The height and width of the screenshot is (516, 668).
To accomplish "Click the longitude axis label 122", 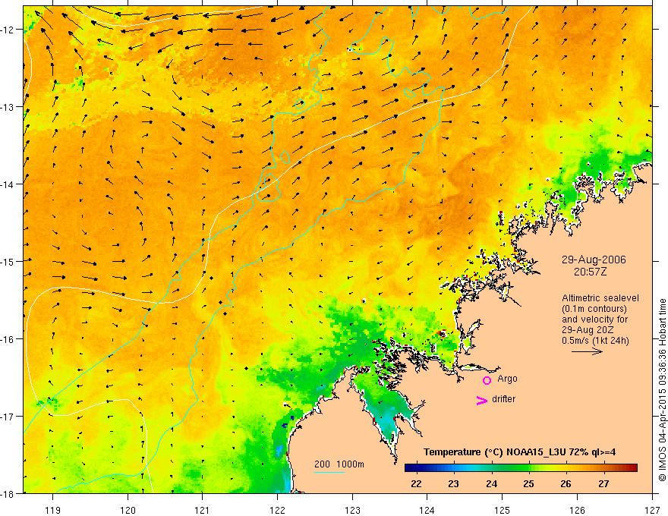I will pos(277,510).
